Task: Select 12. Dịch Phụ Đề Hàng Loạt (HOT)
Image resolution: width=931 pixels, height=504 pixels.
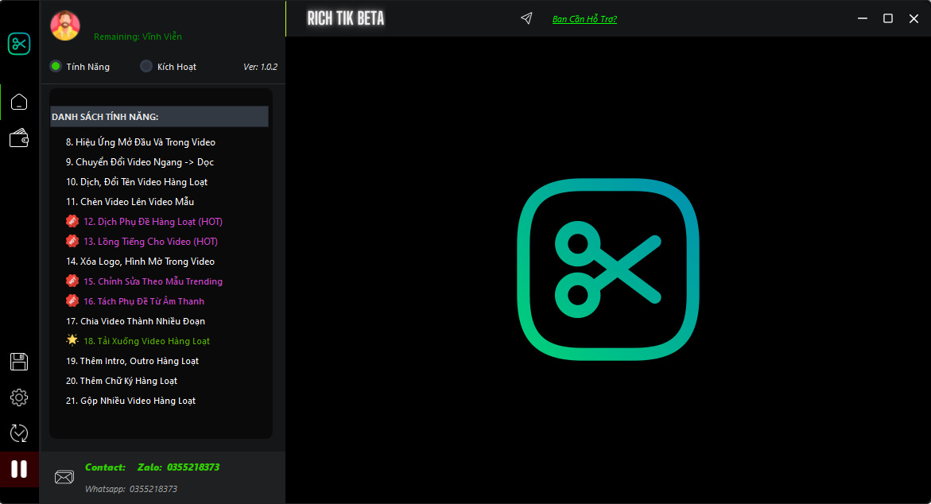Action: pos(153,222)
